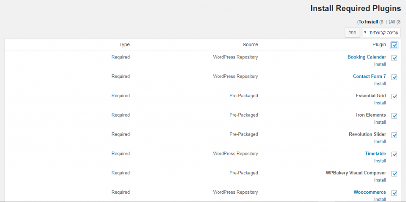Viewport: 406px width, 202px height.
Task: Untick the Iron Elements checkbox
Action: [395, 116]
